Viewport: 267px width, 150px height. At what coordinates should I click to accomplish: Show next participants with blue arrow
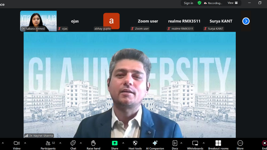(246, 21)
